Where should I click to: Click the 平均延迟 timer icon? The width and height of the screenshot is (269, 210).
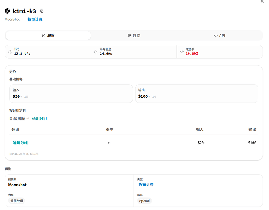pyautogui.click(x=96, y=52)
